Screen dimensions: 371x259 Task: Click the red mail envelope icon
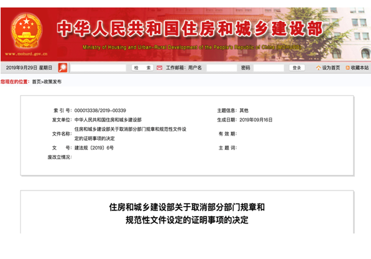point(160,68)
